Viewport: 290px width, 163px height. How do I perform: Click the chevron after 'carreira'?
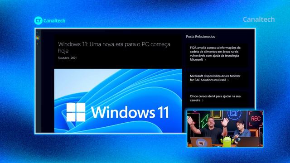coord(203,101)
